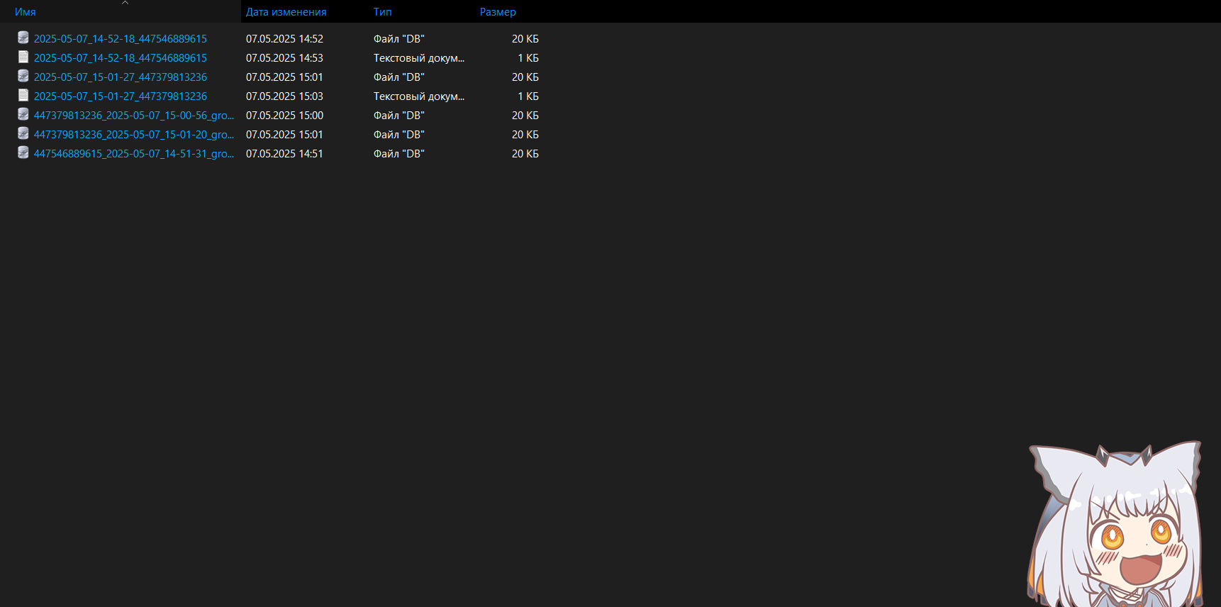Select the 15-01-27 file name modified at 15:03

coord(121,96)
